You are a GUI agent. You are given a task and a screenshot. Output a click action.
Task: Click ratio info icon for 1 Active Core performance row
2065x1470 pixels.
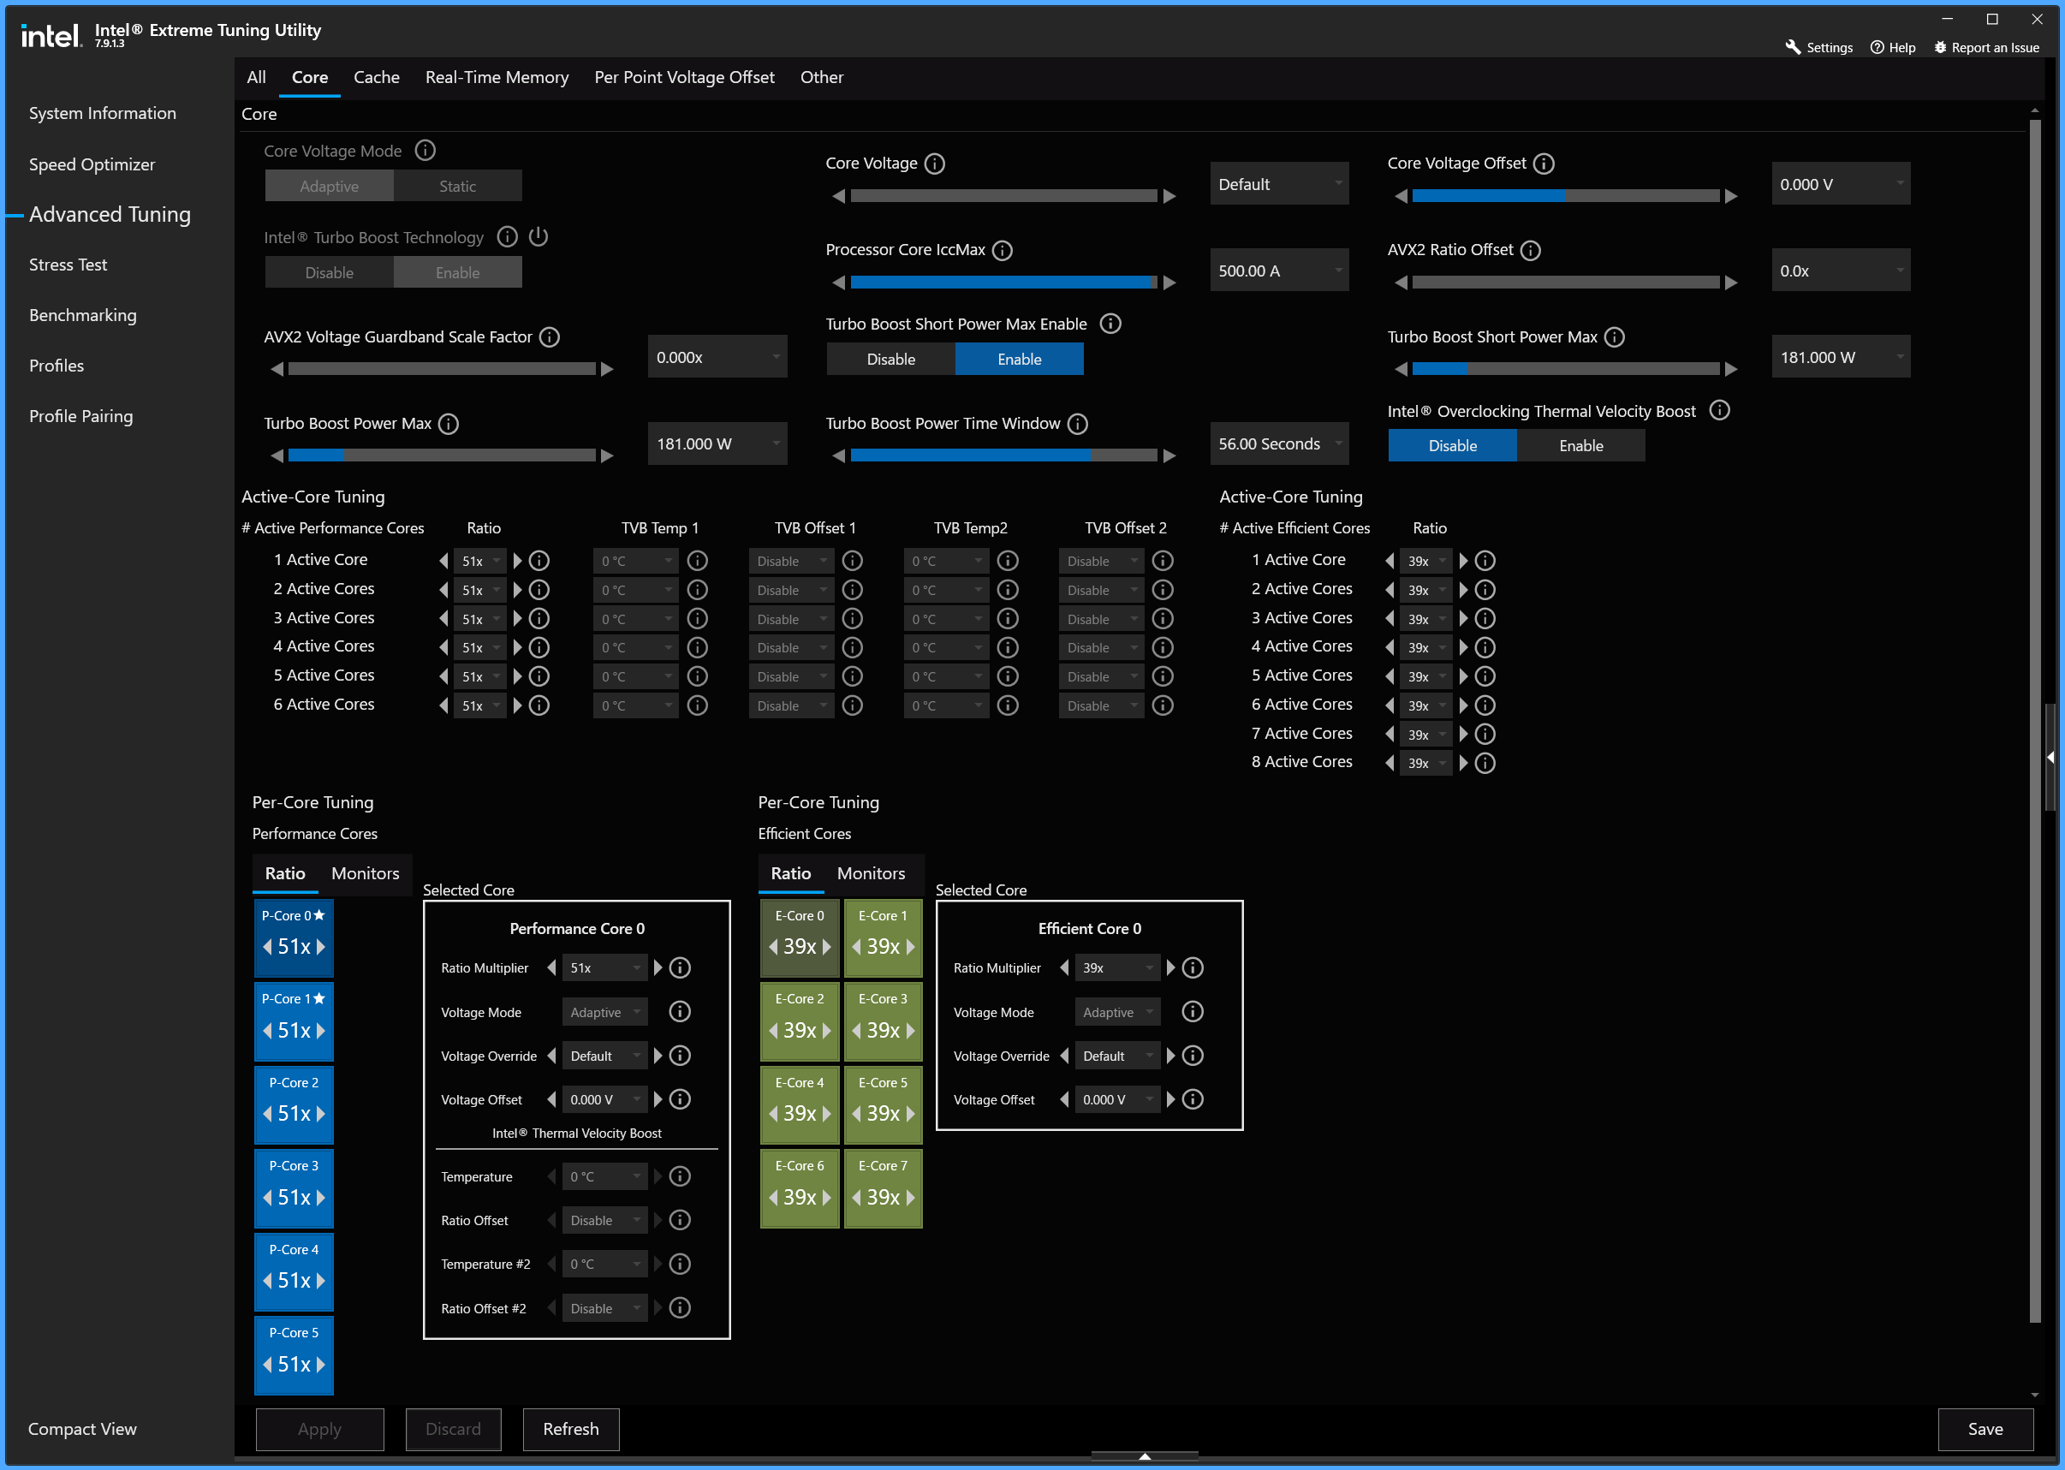pos(539,562)
